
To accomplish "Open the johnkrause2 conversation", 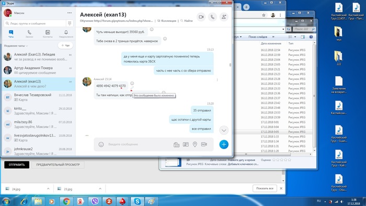I will (x=39, y=151).
